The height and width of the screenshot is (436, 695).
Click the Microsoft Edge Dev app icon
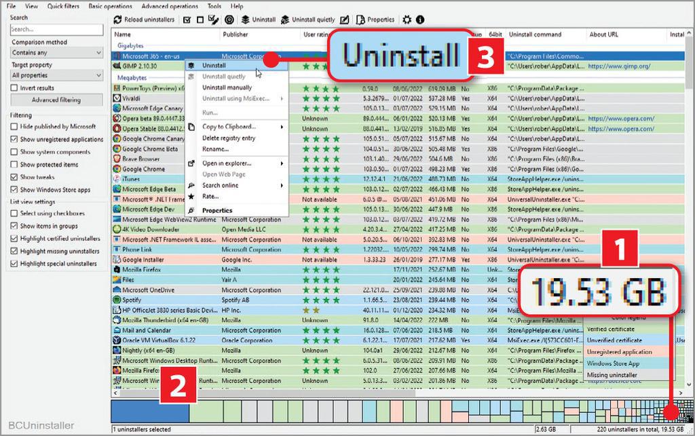click(x=117, y=210)
